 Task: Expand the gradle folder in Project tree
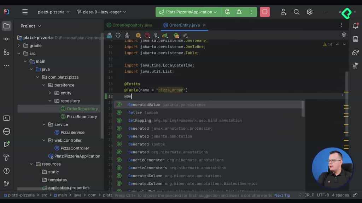18,45
